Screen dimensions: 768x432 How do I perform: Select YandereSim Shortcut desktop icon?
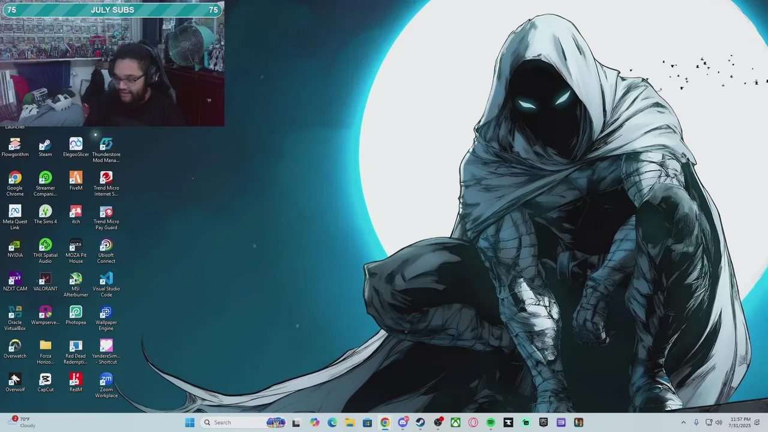[x=106, y=352]
